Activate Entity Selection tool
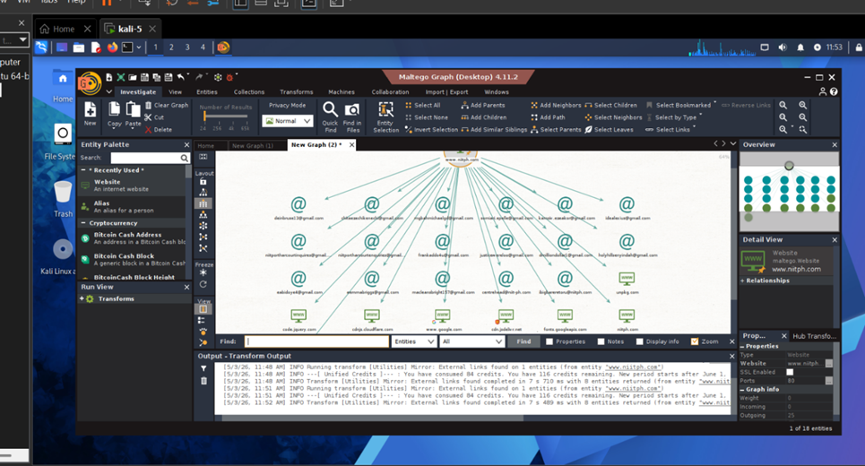The width and height of the screenshot is (865, 466). (385, 109)
